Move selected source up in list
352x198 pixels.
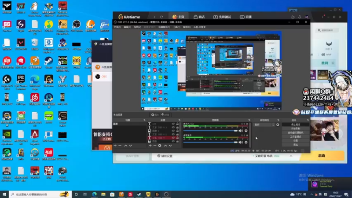point(165,146)
